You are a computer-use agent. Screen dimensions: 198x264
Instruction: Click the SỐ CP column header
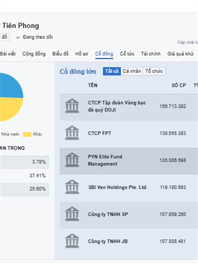click(179, 85)
